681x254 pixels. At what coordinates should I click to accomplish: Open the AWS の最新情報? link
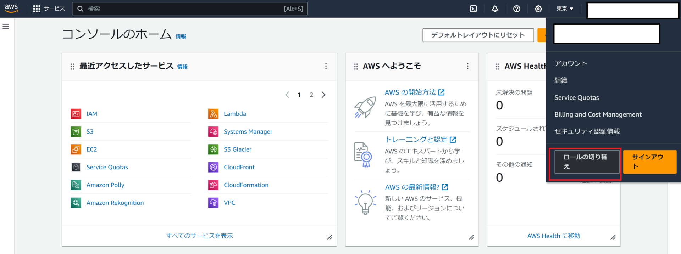tap(417, 187)
